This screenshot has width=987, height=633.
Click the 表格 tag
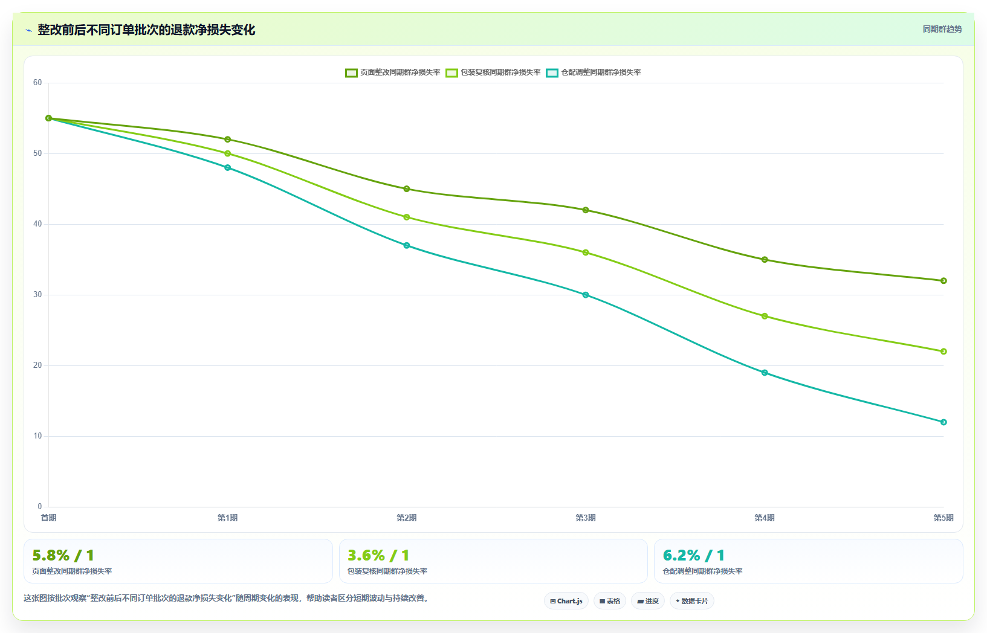click(x=610, y=601)
